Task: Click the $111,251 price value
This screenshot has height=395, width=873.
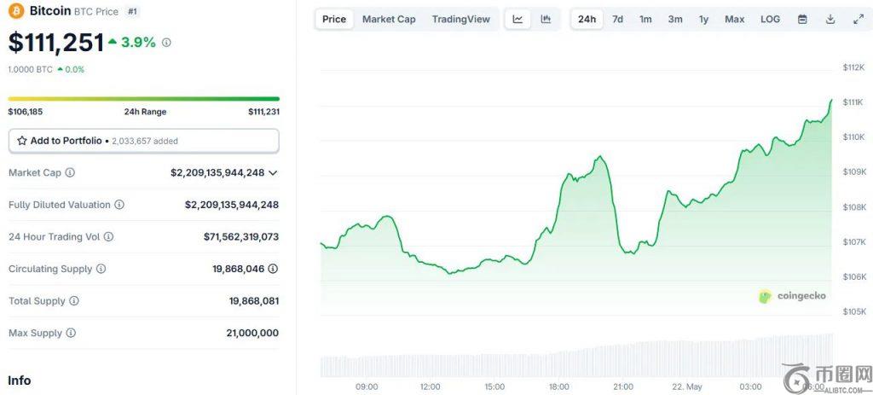Action: [x=55, y=43]
